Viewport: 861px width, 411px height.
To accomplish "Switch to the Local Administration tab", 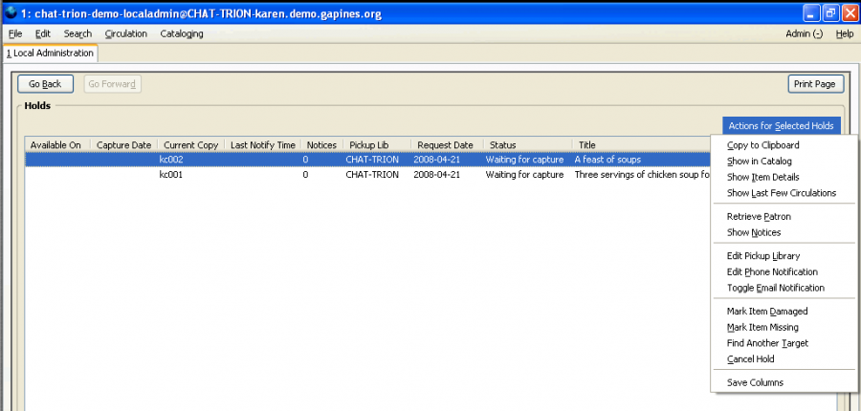I will coord(50,54).
